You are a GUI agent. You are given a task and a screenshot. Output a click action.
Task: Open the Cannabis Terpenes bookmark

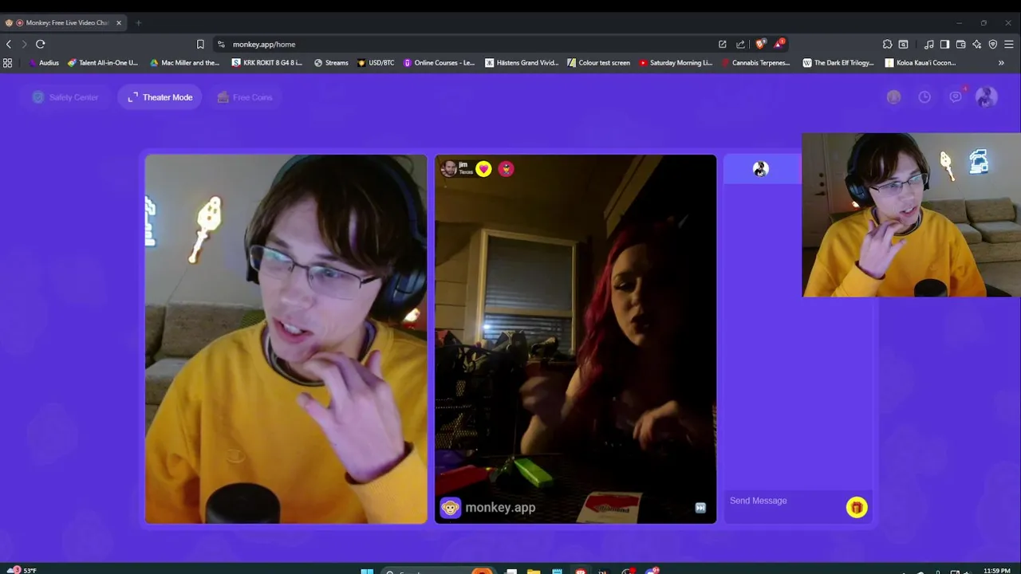point(755,63)
